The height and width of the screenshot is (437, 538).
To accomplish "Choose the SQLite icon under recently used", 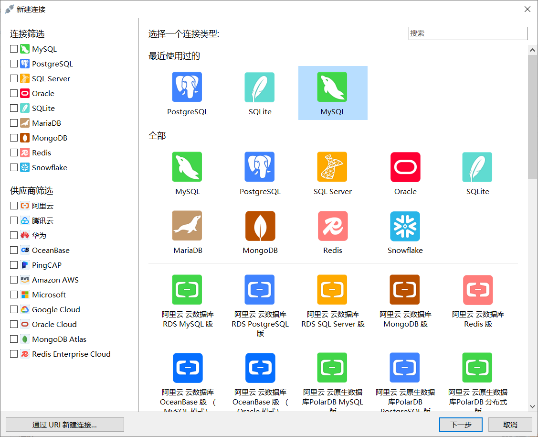I will 260,87.
